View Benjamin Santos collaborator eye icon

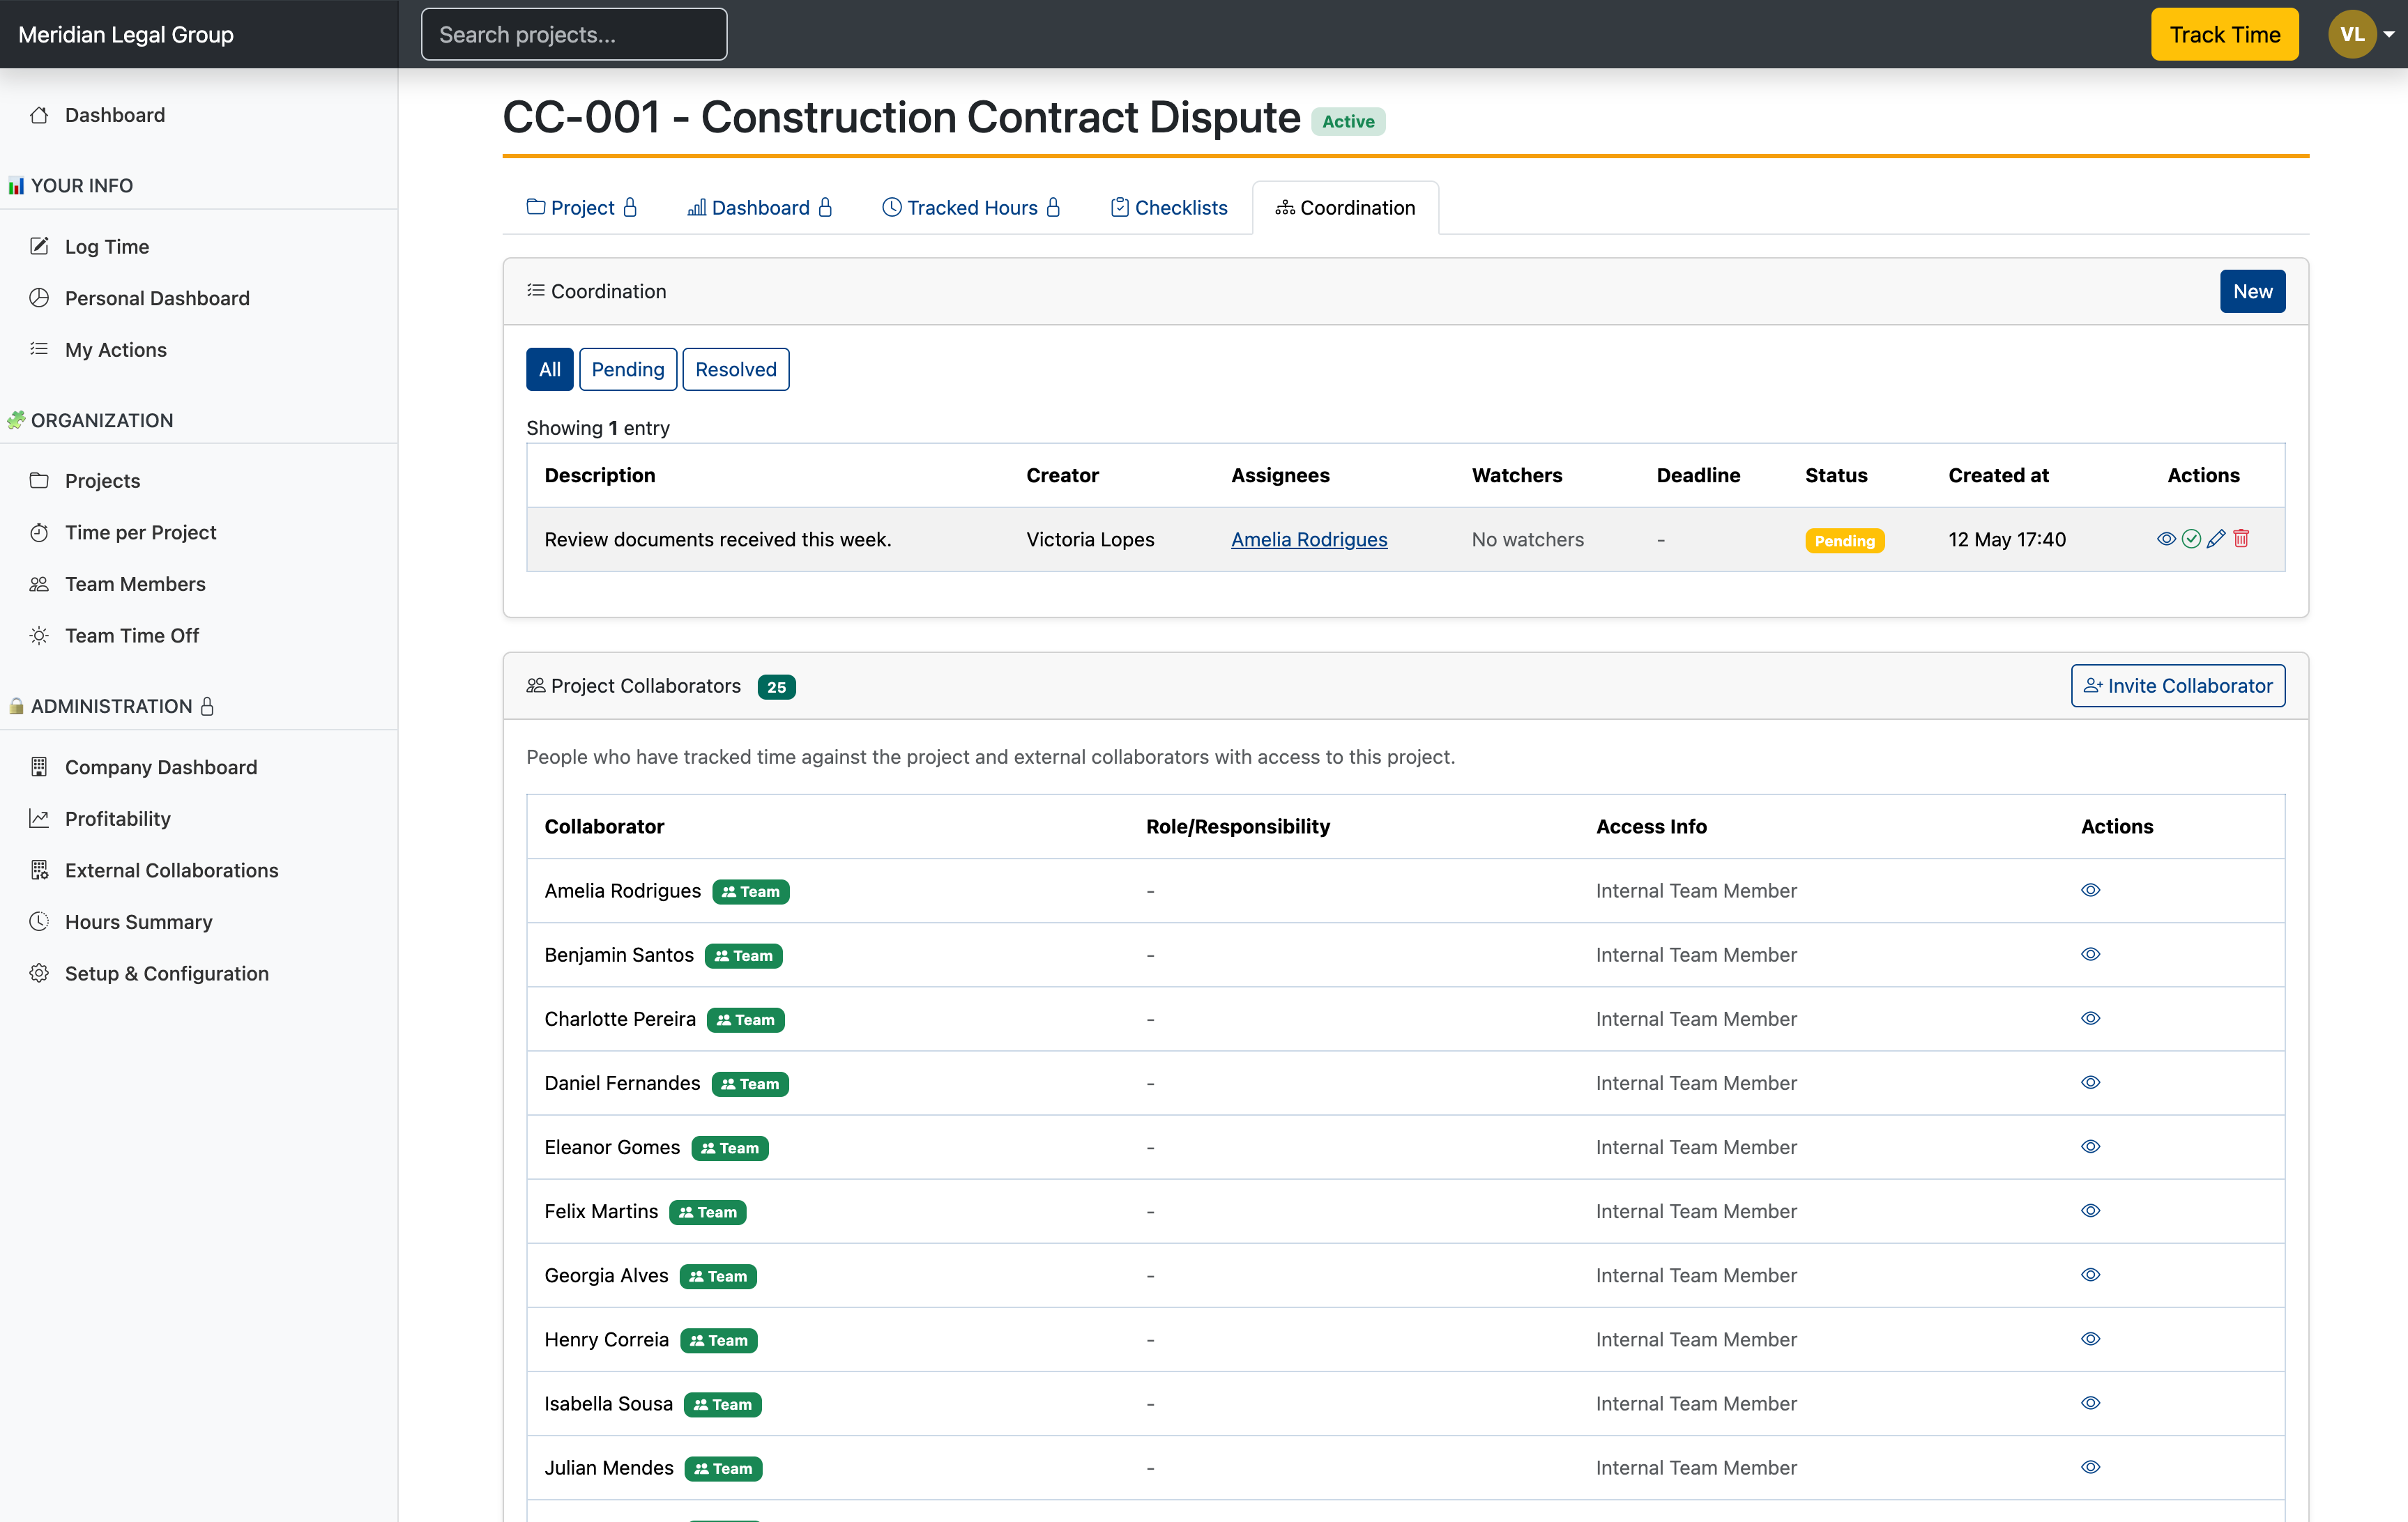point(2090,953)
